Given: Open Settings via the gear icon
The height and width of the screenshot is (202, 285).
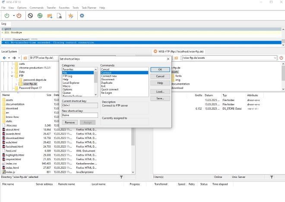Looking at the screenshot, I should click(82, 16).
